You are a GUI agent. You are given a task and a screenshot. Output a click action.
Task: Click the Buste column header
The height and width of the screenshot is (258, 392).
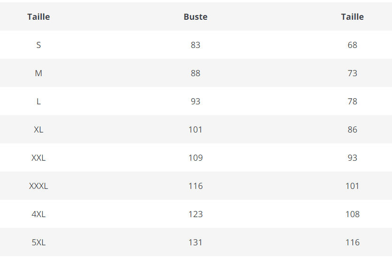pos(195,17)
